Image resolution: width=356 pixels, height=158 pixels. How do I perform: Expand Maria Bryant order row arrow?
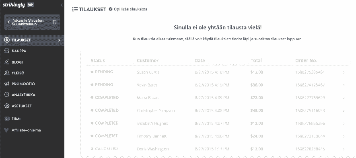[x=344, y=98]
